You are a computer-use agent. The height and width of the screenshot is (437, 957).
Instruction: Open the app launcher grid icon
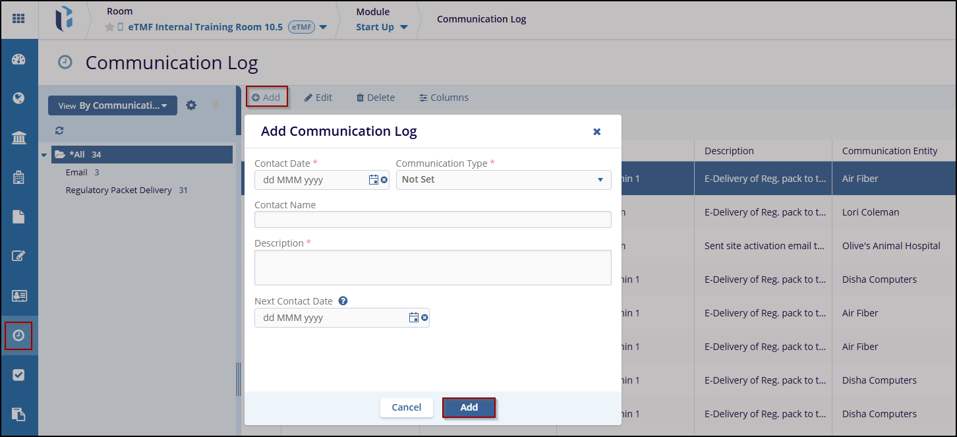18,19
